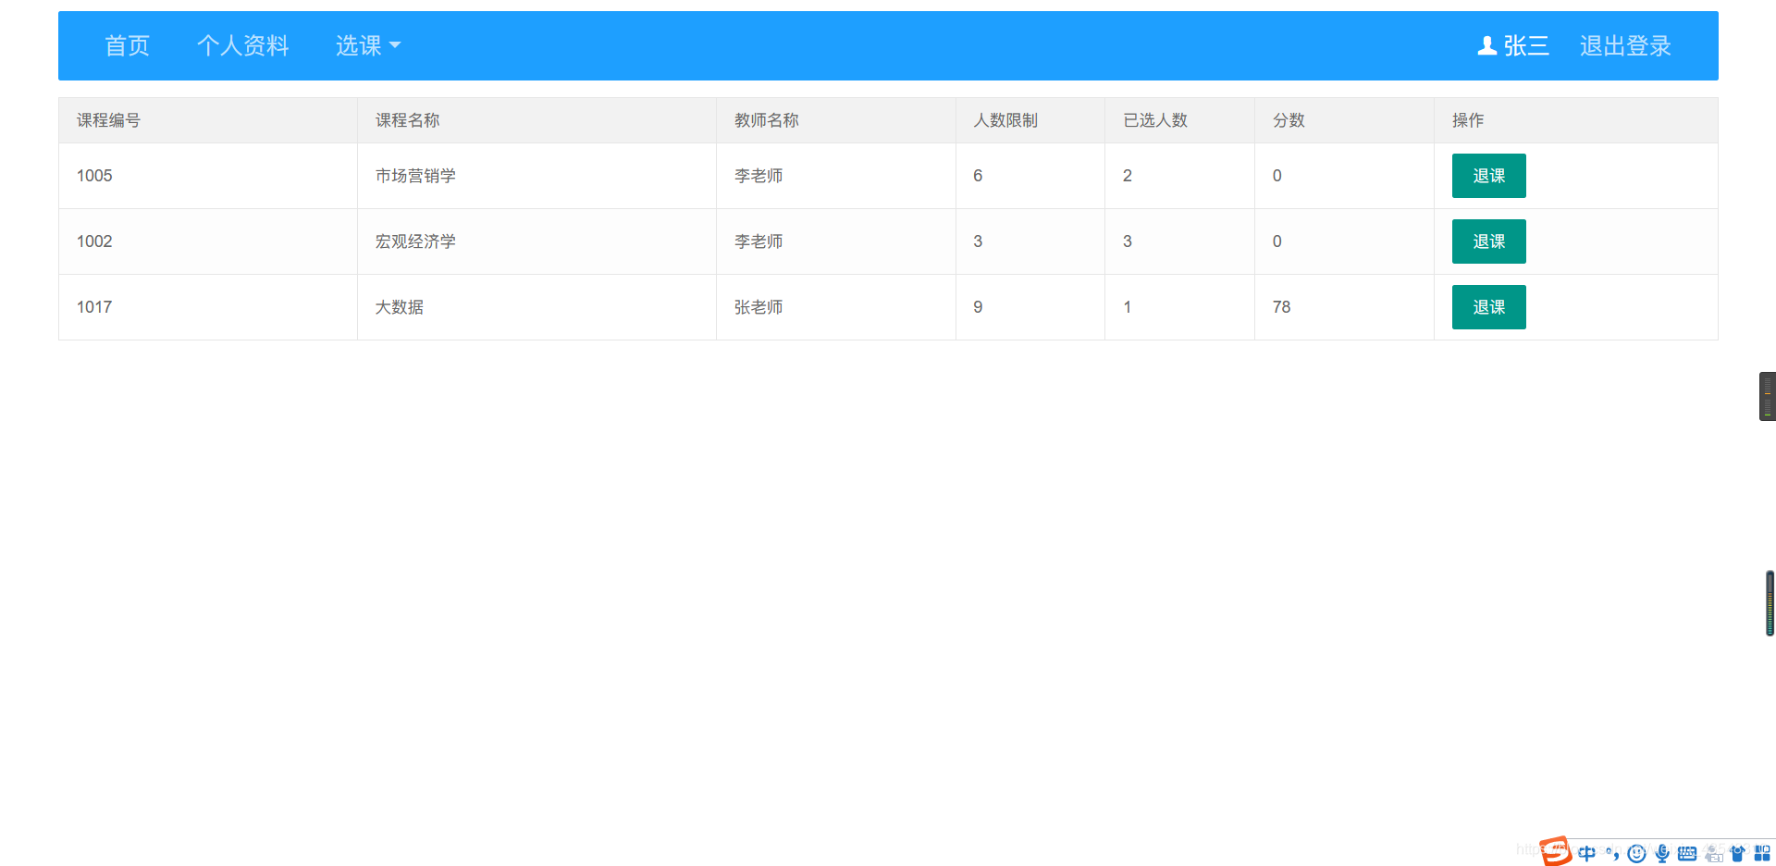Click the 市场营销学 course name

[415, 176]
